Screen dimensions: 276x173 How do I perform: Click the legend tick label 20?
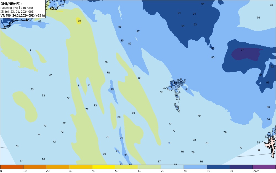48,171
